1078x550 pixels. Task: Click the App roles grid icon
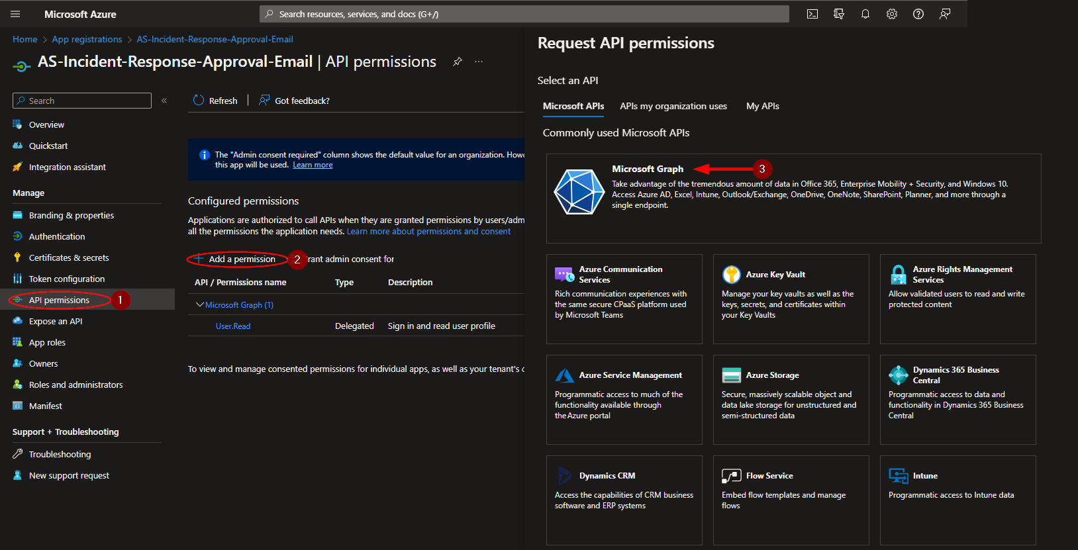[x=17, y=342]
